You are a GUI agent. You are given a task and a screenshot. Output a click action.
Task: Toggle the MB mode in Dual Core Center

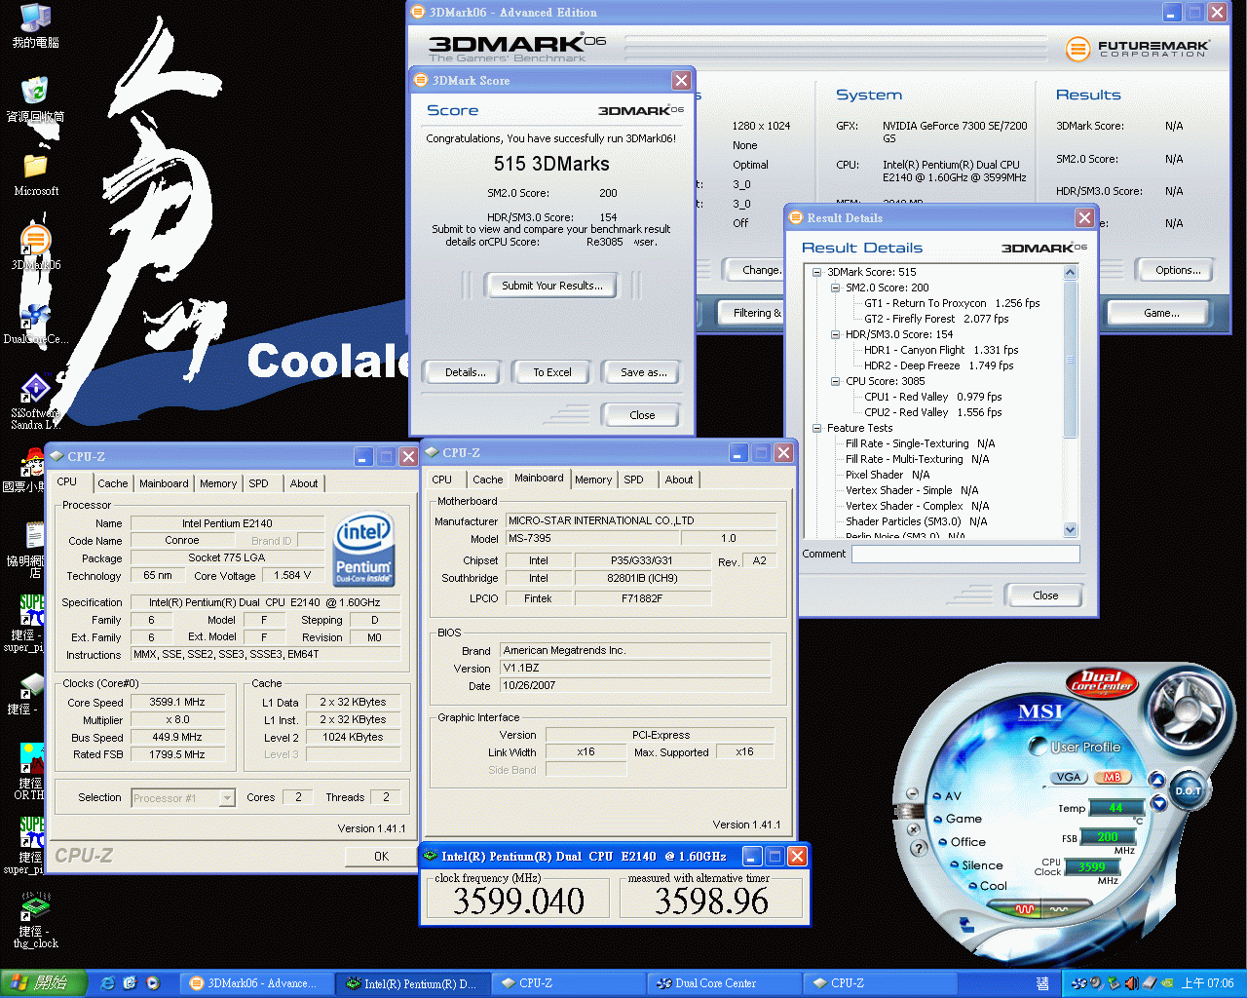click(x=1112, y=777)
